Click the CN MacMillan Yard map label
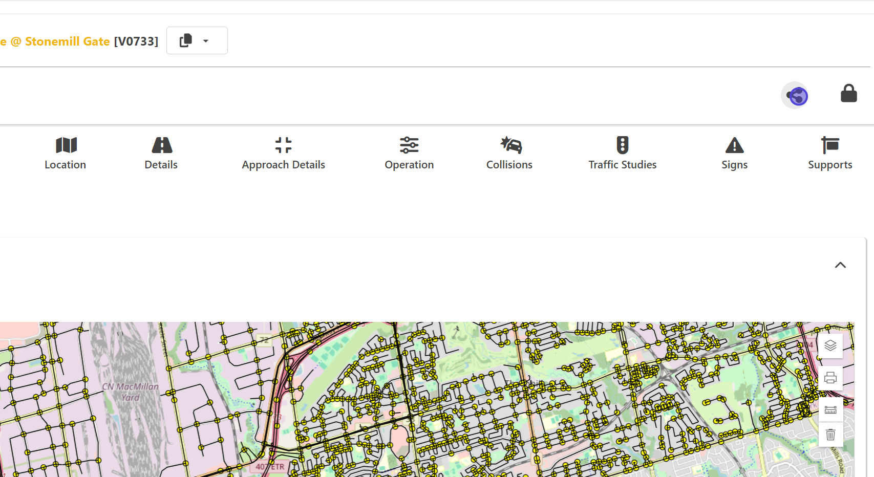Viewport: 874px width, 477px height. tap(130, 392)
